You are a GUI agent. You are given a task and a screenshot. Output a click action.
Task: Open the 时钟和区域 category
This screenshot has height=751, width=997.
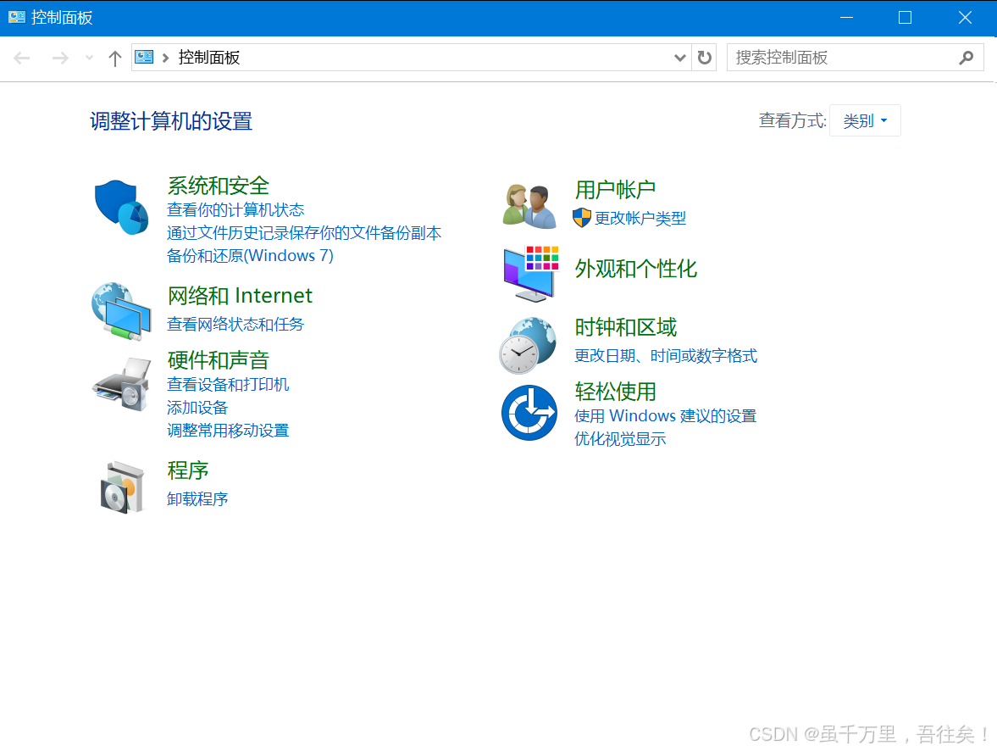click(626, 326)
